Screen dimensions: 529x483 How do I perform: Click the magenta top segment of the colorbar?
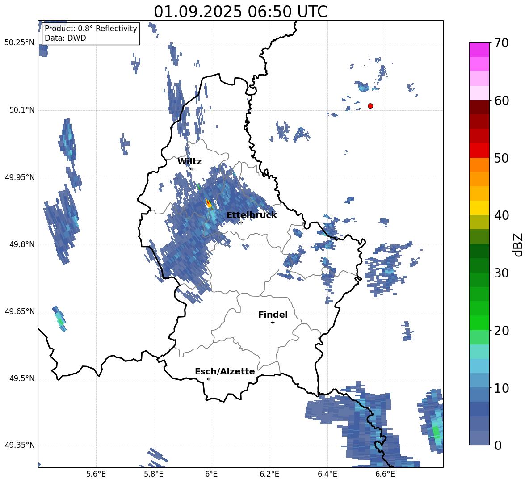coord(479,50)
